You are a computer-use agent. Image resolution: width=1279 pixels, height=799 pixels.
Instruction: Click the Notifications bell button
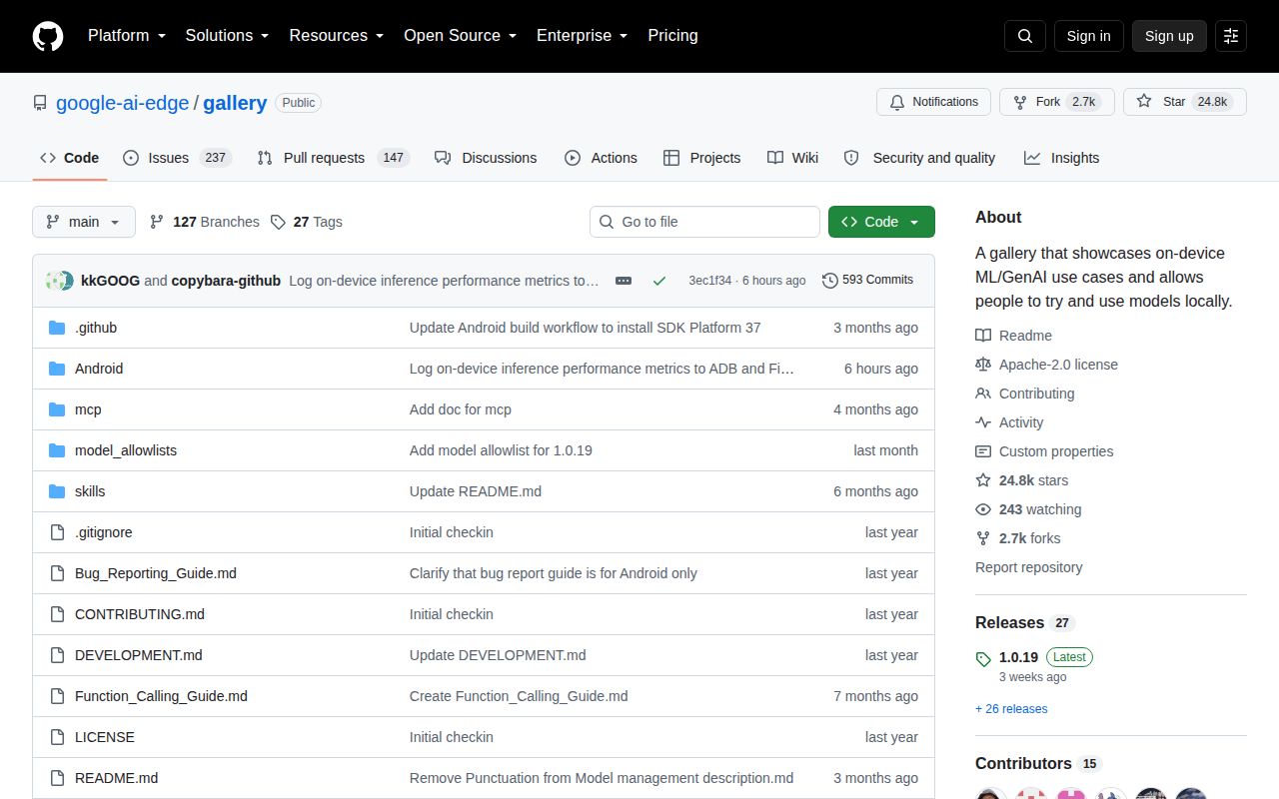pos(934,102)
